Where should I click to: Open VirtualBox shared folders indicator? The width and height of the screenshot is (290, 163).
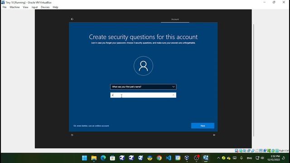coord(257,151)
